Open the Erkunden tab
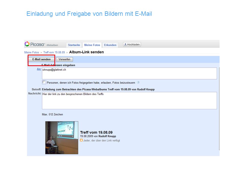 (x=110, y=45)
